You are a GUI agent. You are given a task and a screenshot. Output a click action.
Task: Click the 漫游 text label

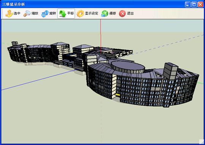[x=113, y=13]
